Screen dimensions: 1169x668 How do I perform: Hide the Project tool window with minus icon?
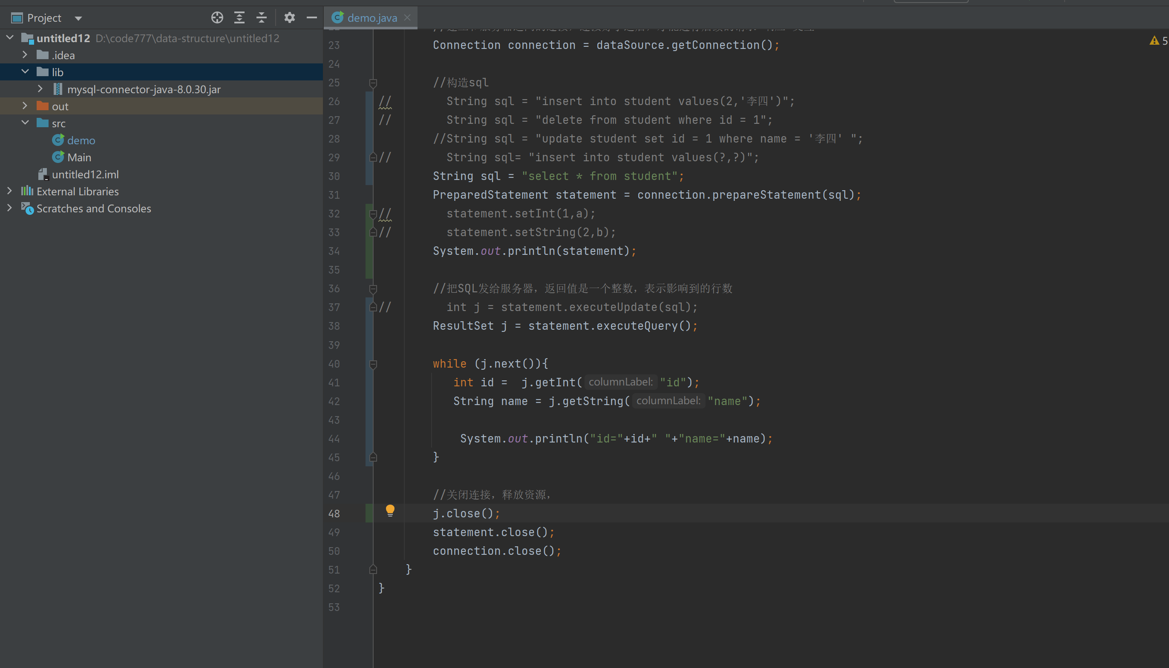312,18
